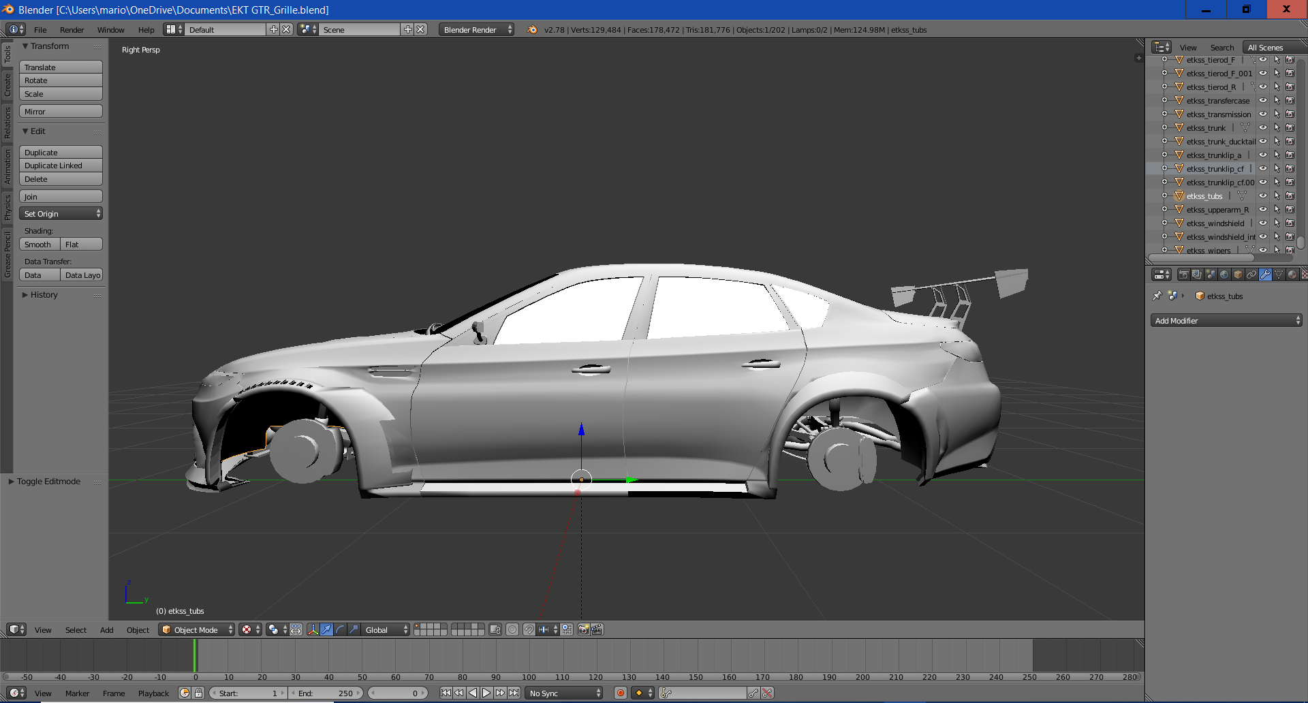
Task: Open the Object Mode dropdown
Action: click(196, 629)
